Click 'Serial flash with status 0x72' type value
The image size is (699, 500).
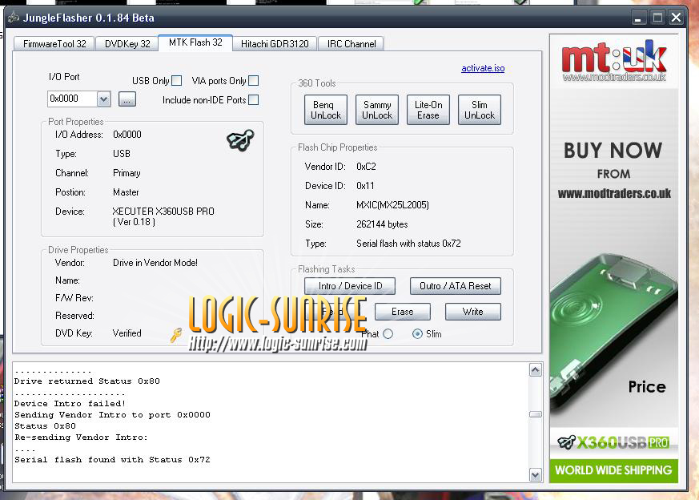408,244
